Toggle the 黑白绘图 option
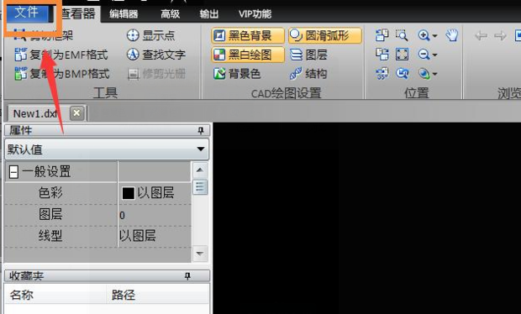The height and width of the screenshot is (314, 521). 248,55
